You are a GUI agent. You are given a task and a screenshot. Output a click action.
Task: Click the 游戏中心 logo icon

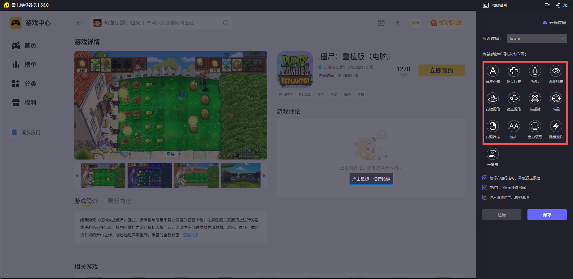[x=16, y=23]
